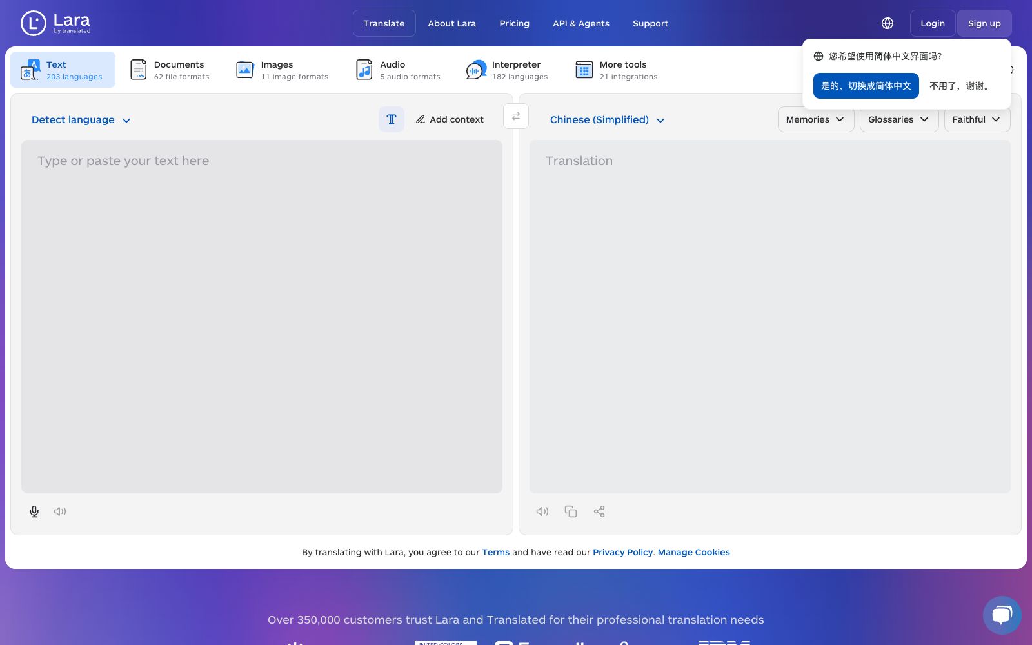Start voice input with microphone icon

tap(34, 511)
